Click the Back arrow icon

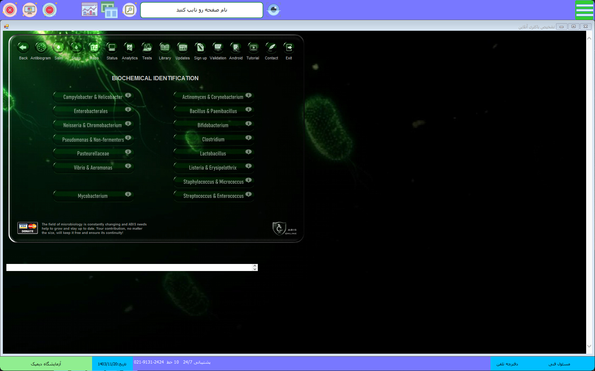(23, 48)
